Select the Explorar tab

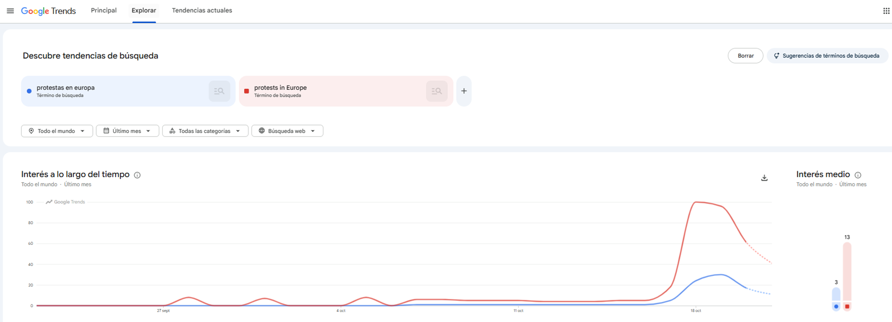coord(144,11)
